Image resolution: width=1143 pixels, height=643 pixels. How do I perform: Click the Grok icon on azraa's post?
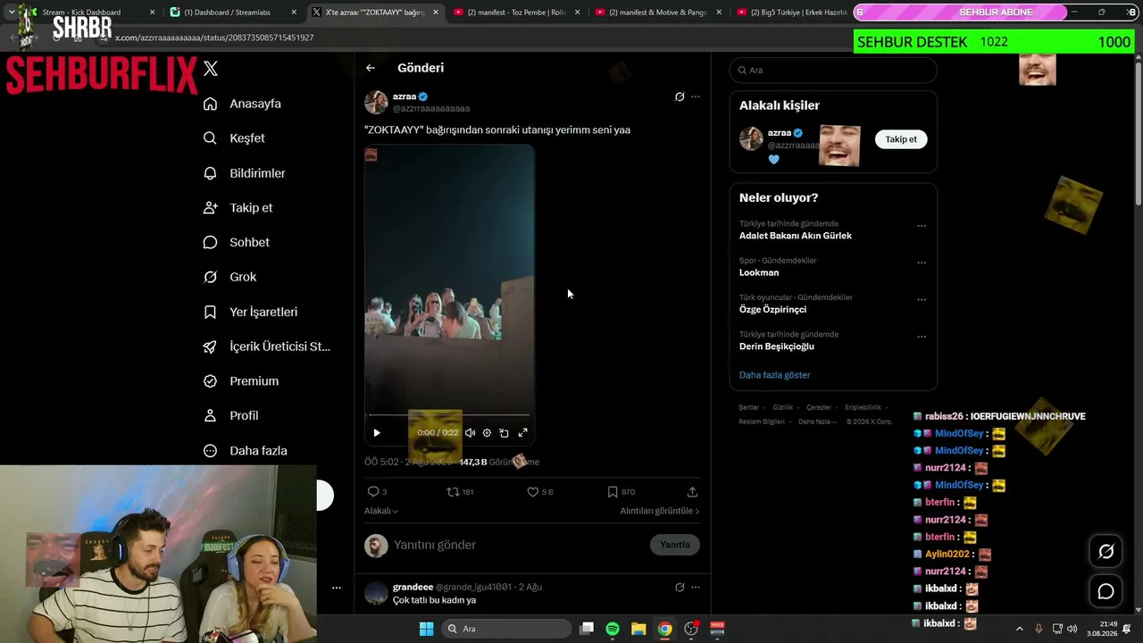tap(680, 96)
